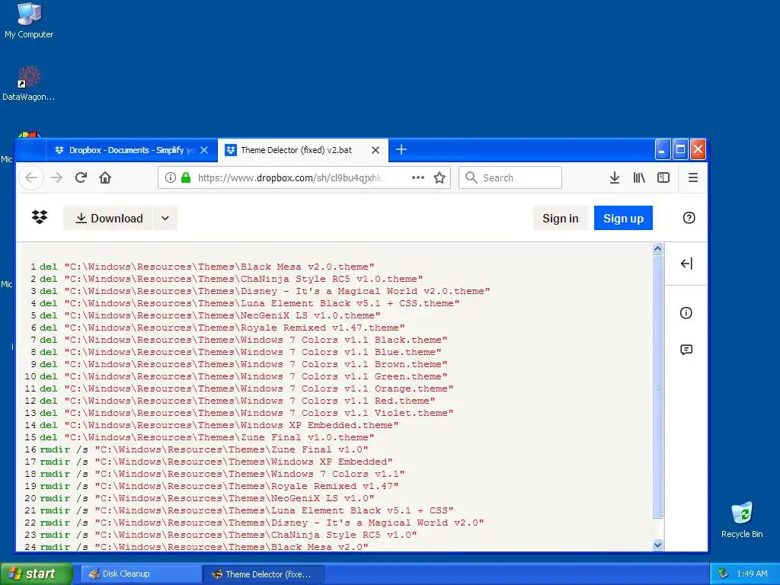Expand the Download options dropdown arrow
This screenshot has width=780, height=585.
(165, 218)
